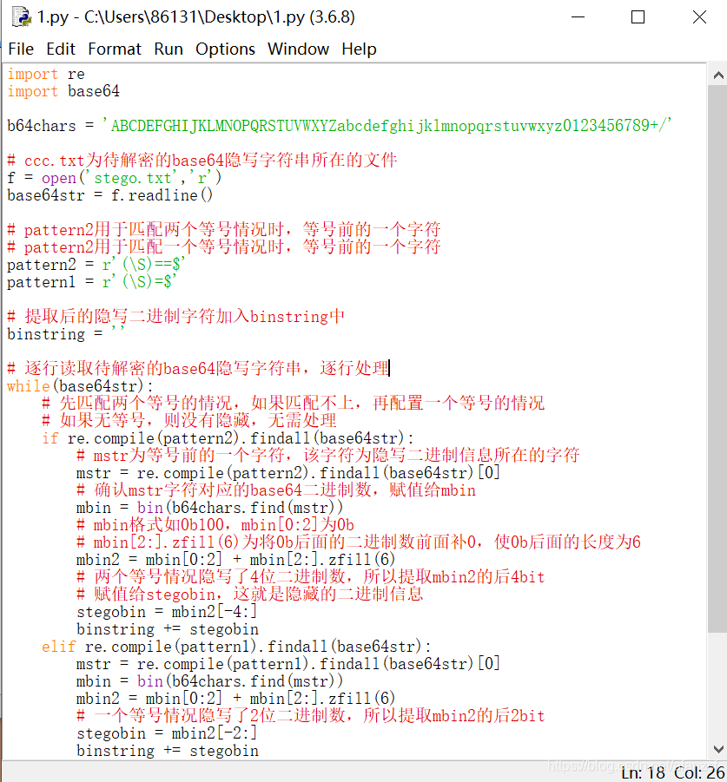727x782 pixels.
Task: Open the Window menu
Action: [299, 49]
